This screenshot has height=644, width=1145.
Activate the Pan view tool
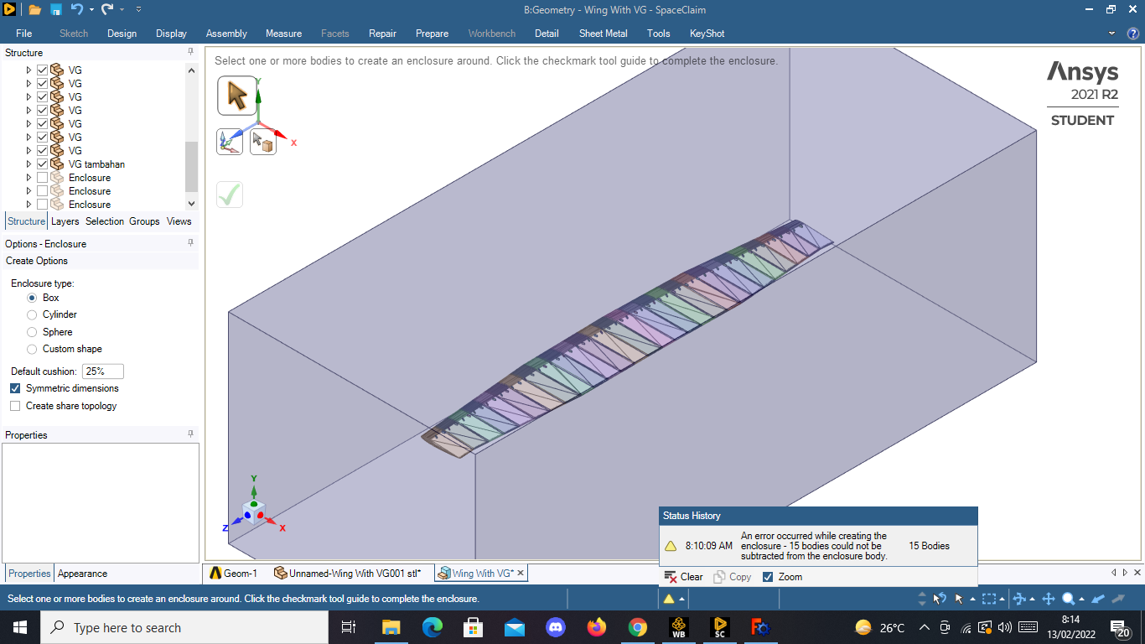click(x=1048, y=599)
